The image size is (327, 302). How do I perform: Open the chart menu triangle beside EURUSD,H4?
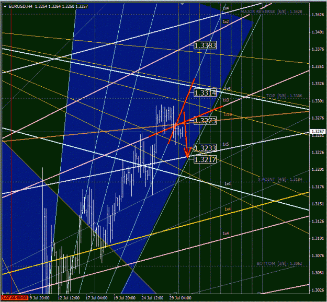tap(5, 7)
